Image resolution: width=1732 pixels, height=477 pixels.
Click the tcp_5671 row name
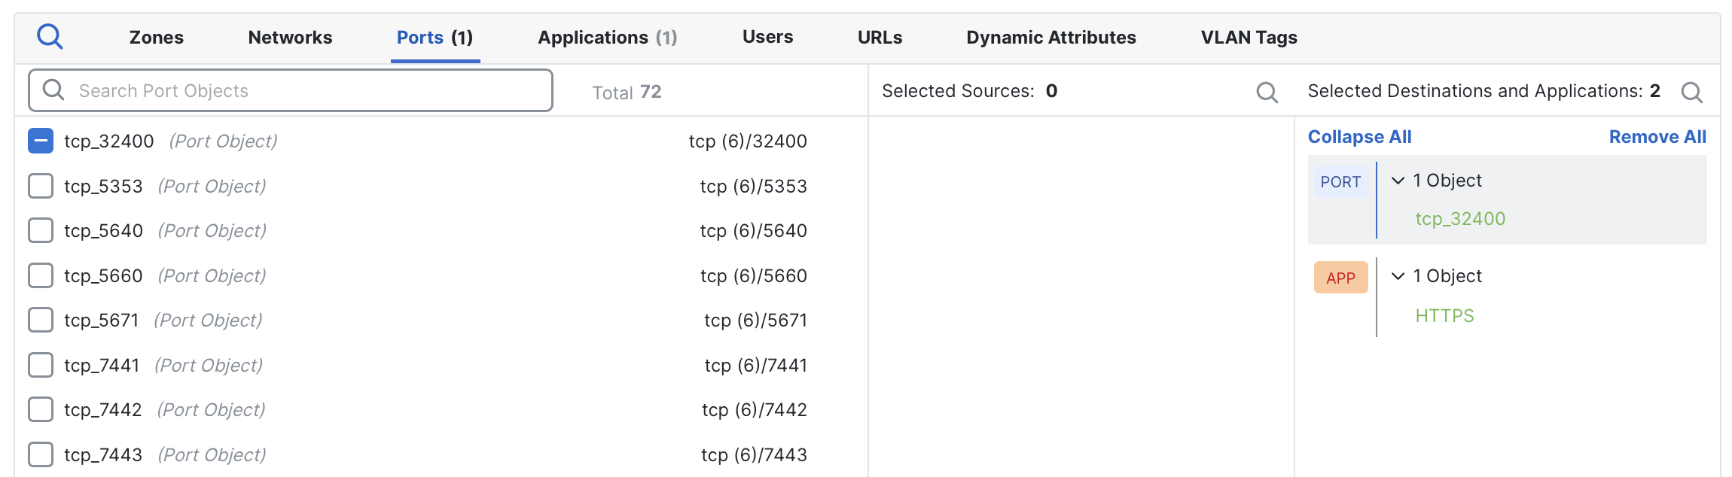point(102,321)
